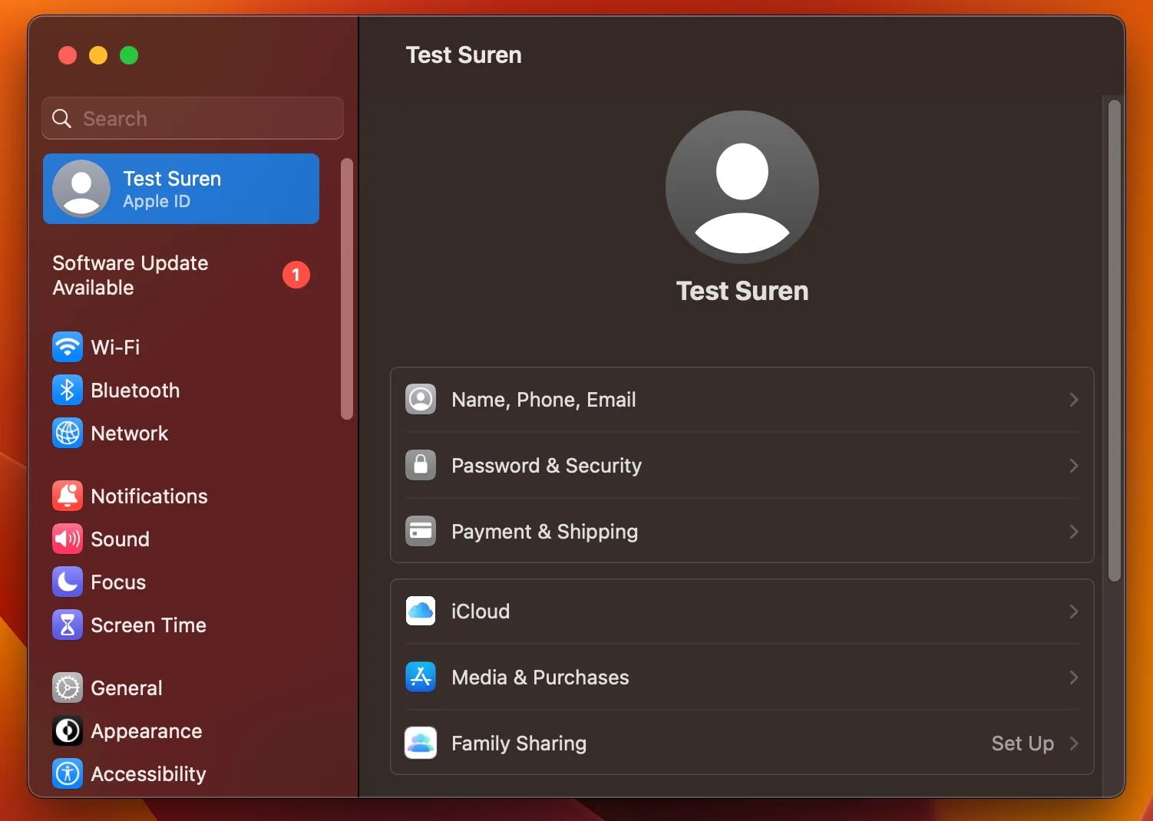Open Media & Purchases settings

[742, 677]
